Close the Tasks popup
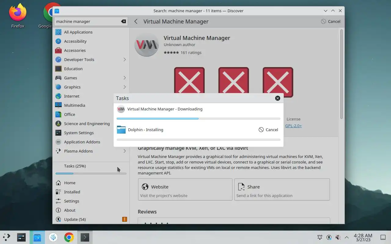 point(277,98)
